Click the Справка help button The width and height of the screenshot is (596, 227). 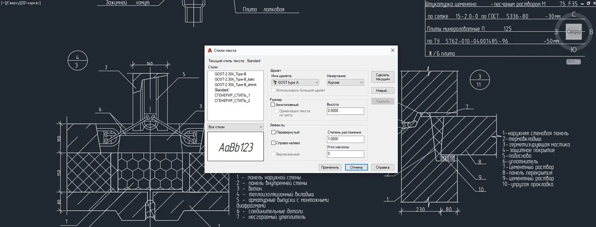click(383, 167)
